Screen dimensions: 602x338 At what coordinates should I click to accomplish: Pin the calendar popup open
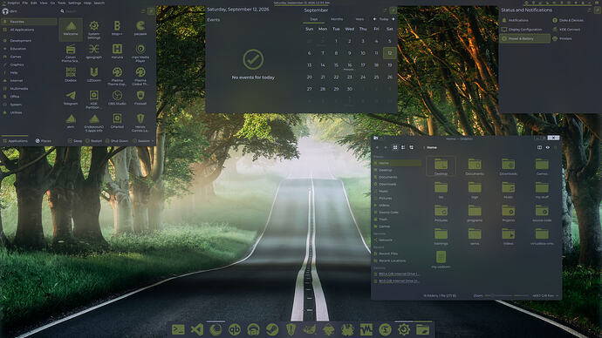tap(393, 10)
